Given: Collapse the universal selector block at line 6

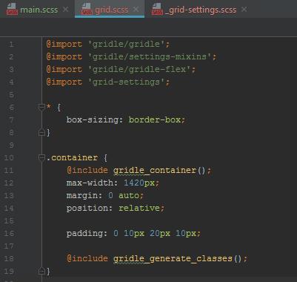Looking at the screenshot, I should pyautogui.click(x=41, y=107).
